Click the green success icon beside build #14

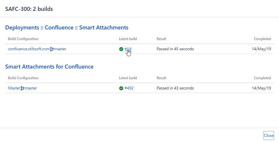pyautogui.click(x=121, y=49)
